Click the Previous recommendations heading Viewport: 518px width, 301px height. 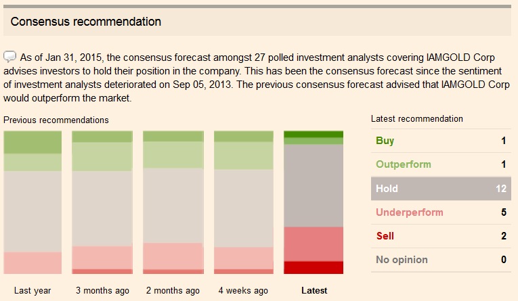click(56, 120)
